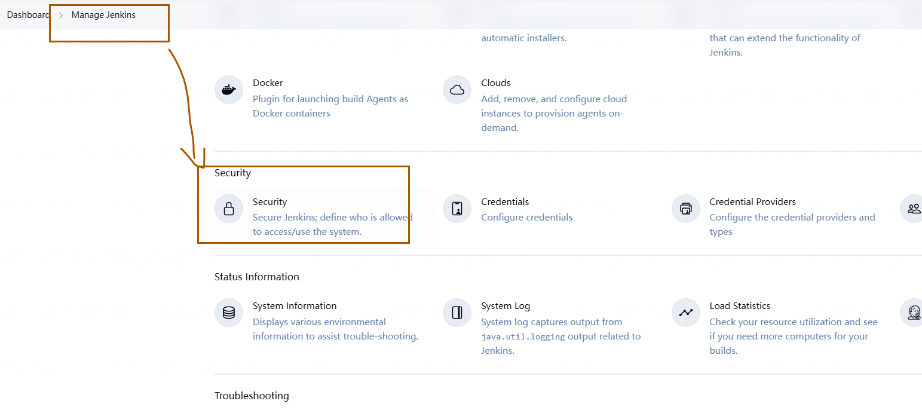Screen dimensions: 922x410
Task: Open the System Information title link
Action: click(x=295, y=305)
